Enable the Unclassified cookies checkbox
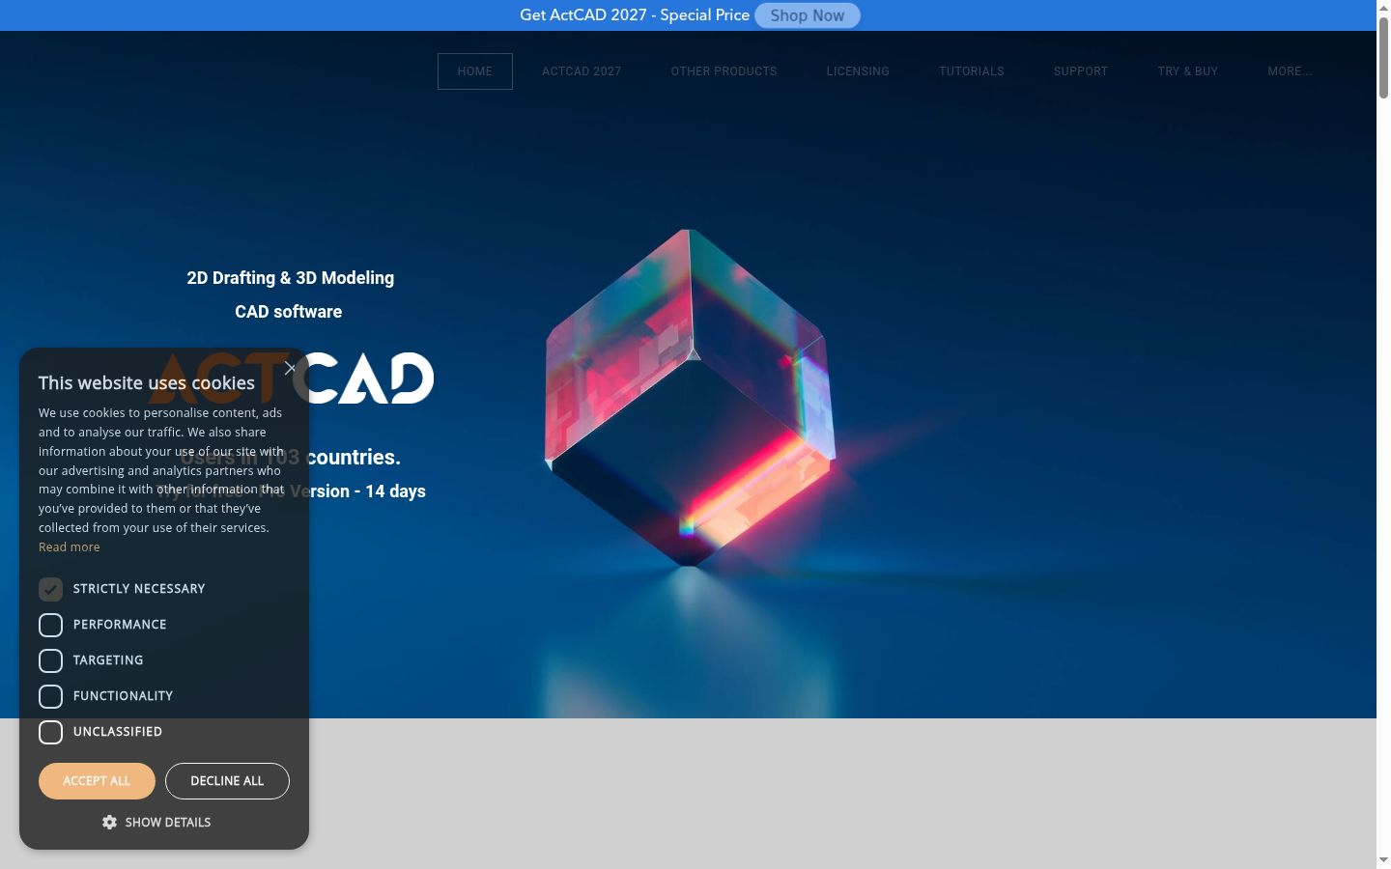The width and height of the screenshot is (1391, 869). pyautogui.click(x=50, y=732)
